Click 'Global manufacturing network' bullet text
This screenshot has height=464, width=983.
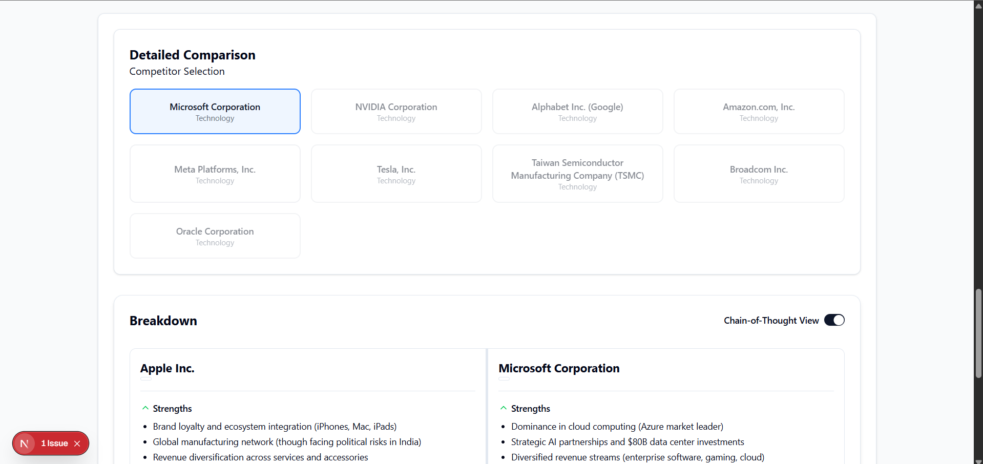pos(287,442)
